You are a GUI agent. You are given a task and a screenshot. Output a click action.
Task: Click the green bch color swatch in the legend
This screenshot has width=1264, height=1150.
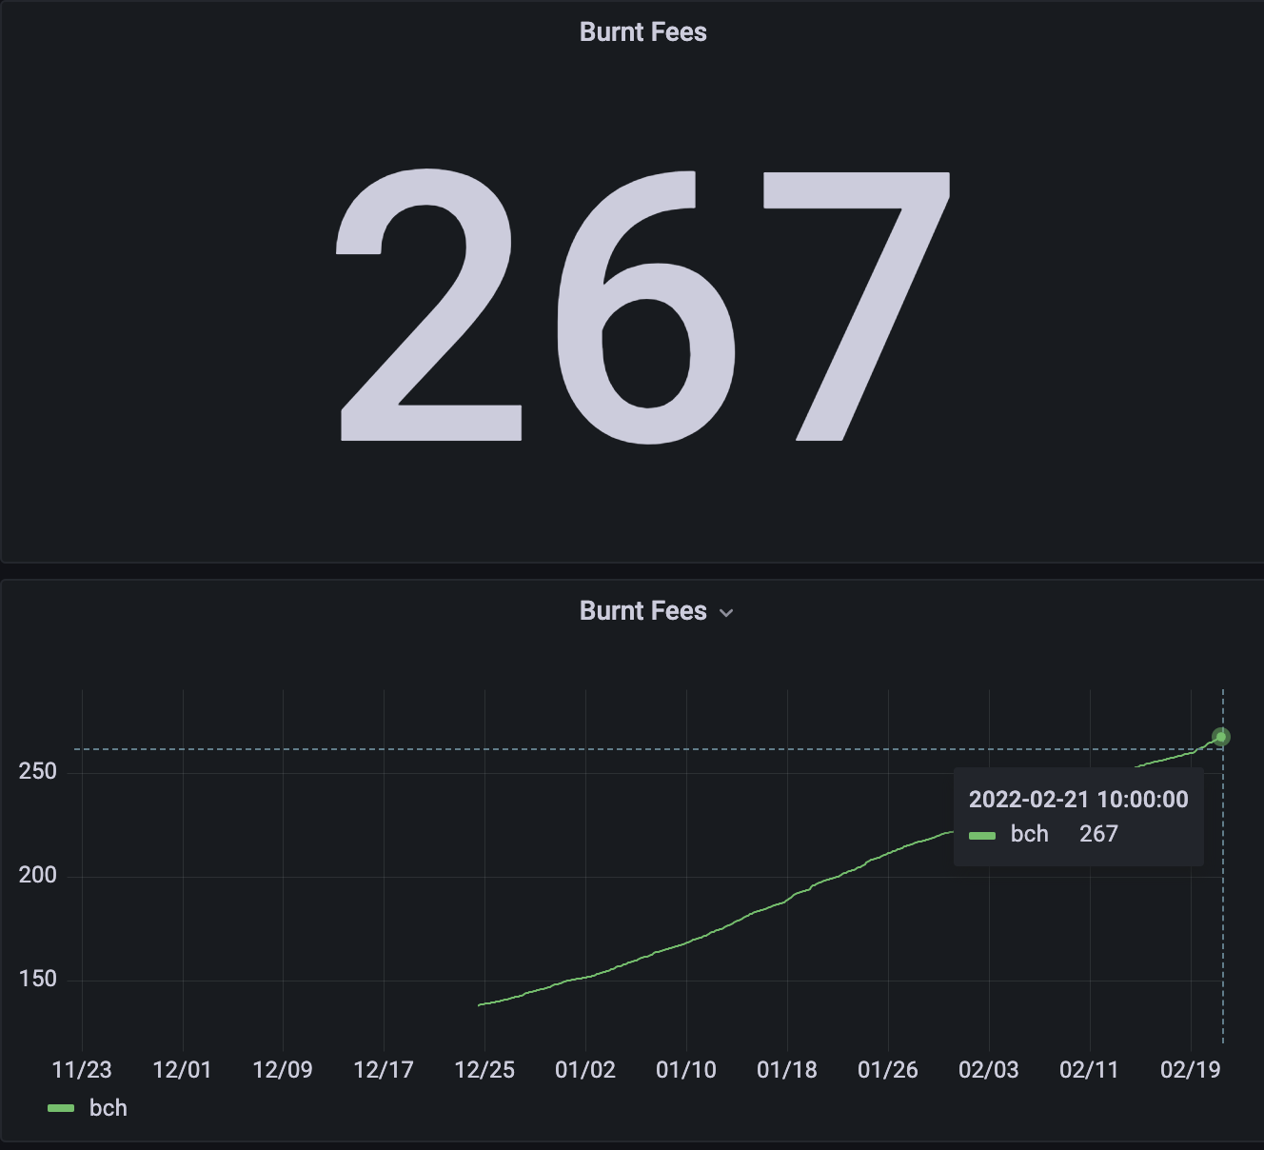click(x=61, y=1108)
